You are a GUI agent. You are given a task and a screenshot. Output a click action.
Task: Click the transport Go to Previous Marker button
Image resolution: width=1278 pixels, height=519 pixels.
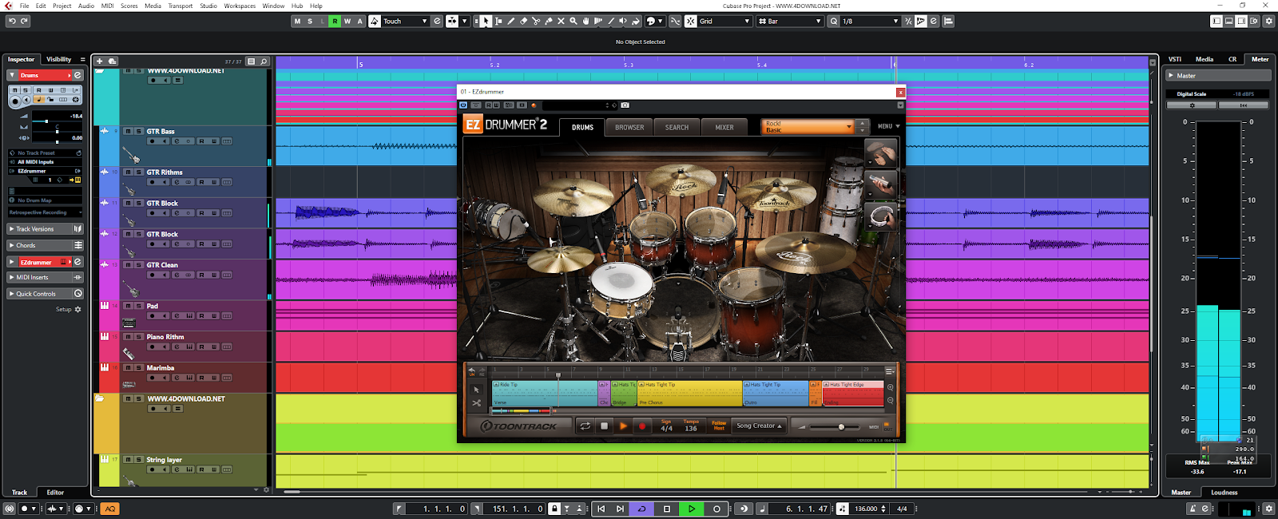[601, 509]
